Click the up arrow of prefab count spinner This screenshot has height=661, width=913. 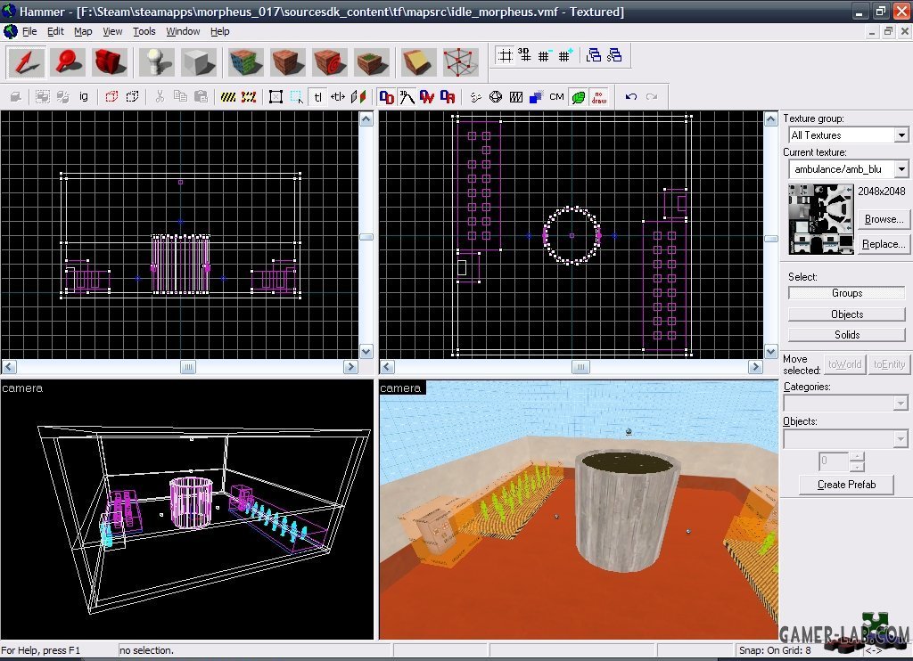[857, 457]
